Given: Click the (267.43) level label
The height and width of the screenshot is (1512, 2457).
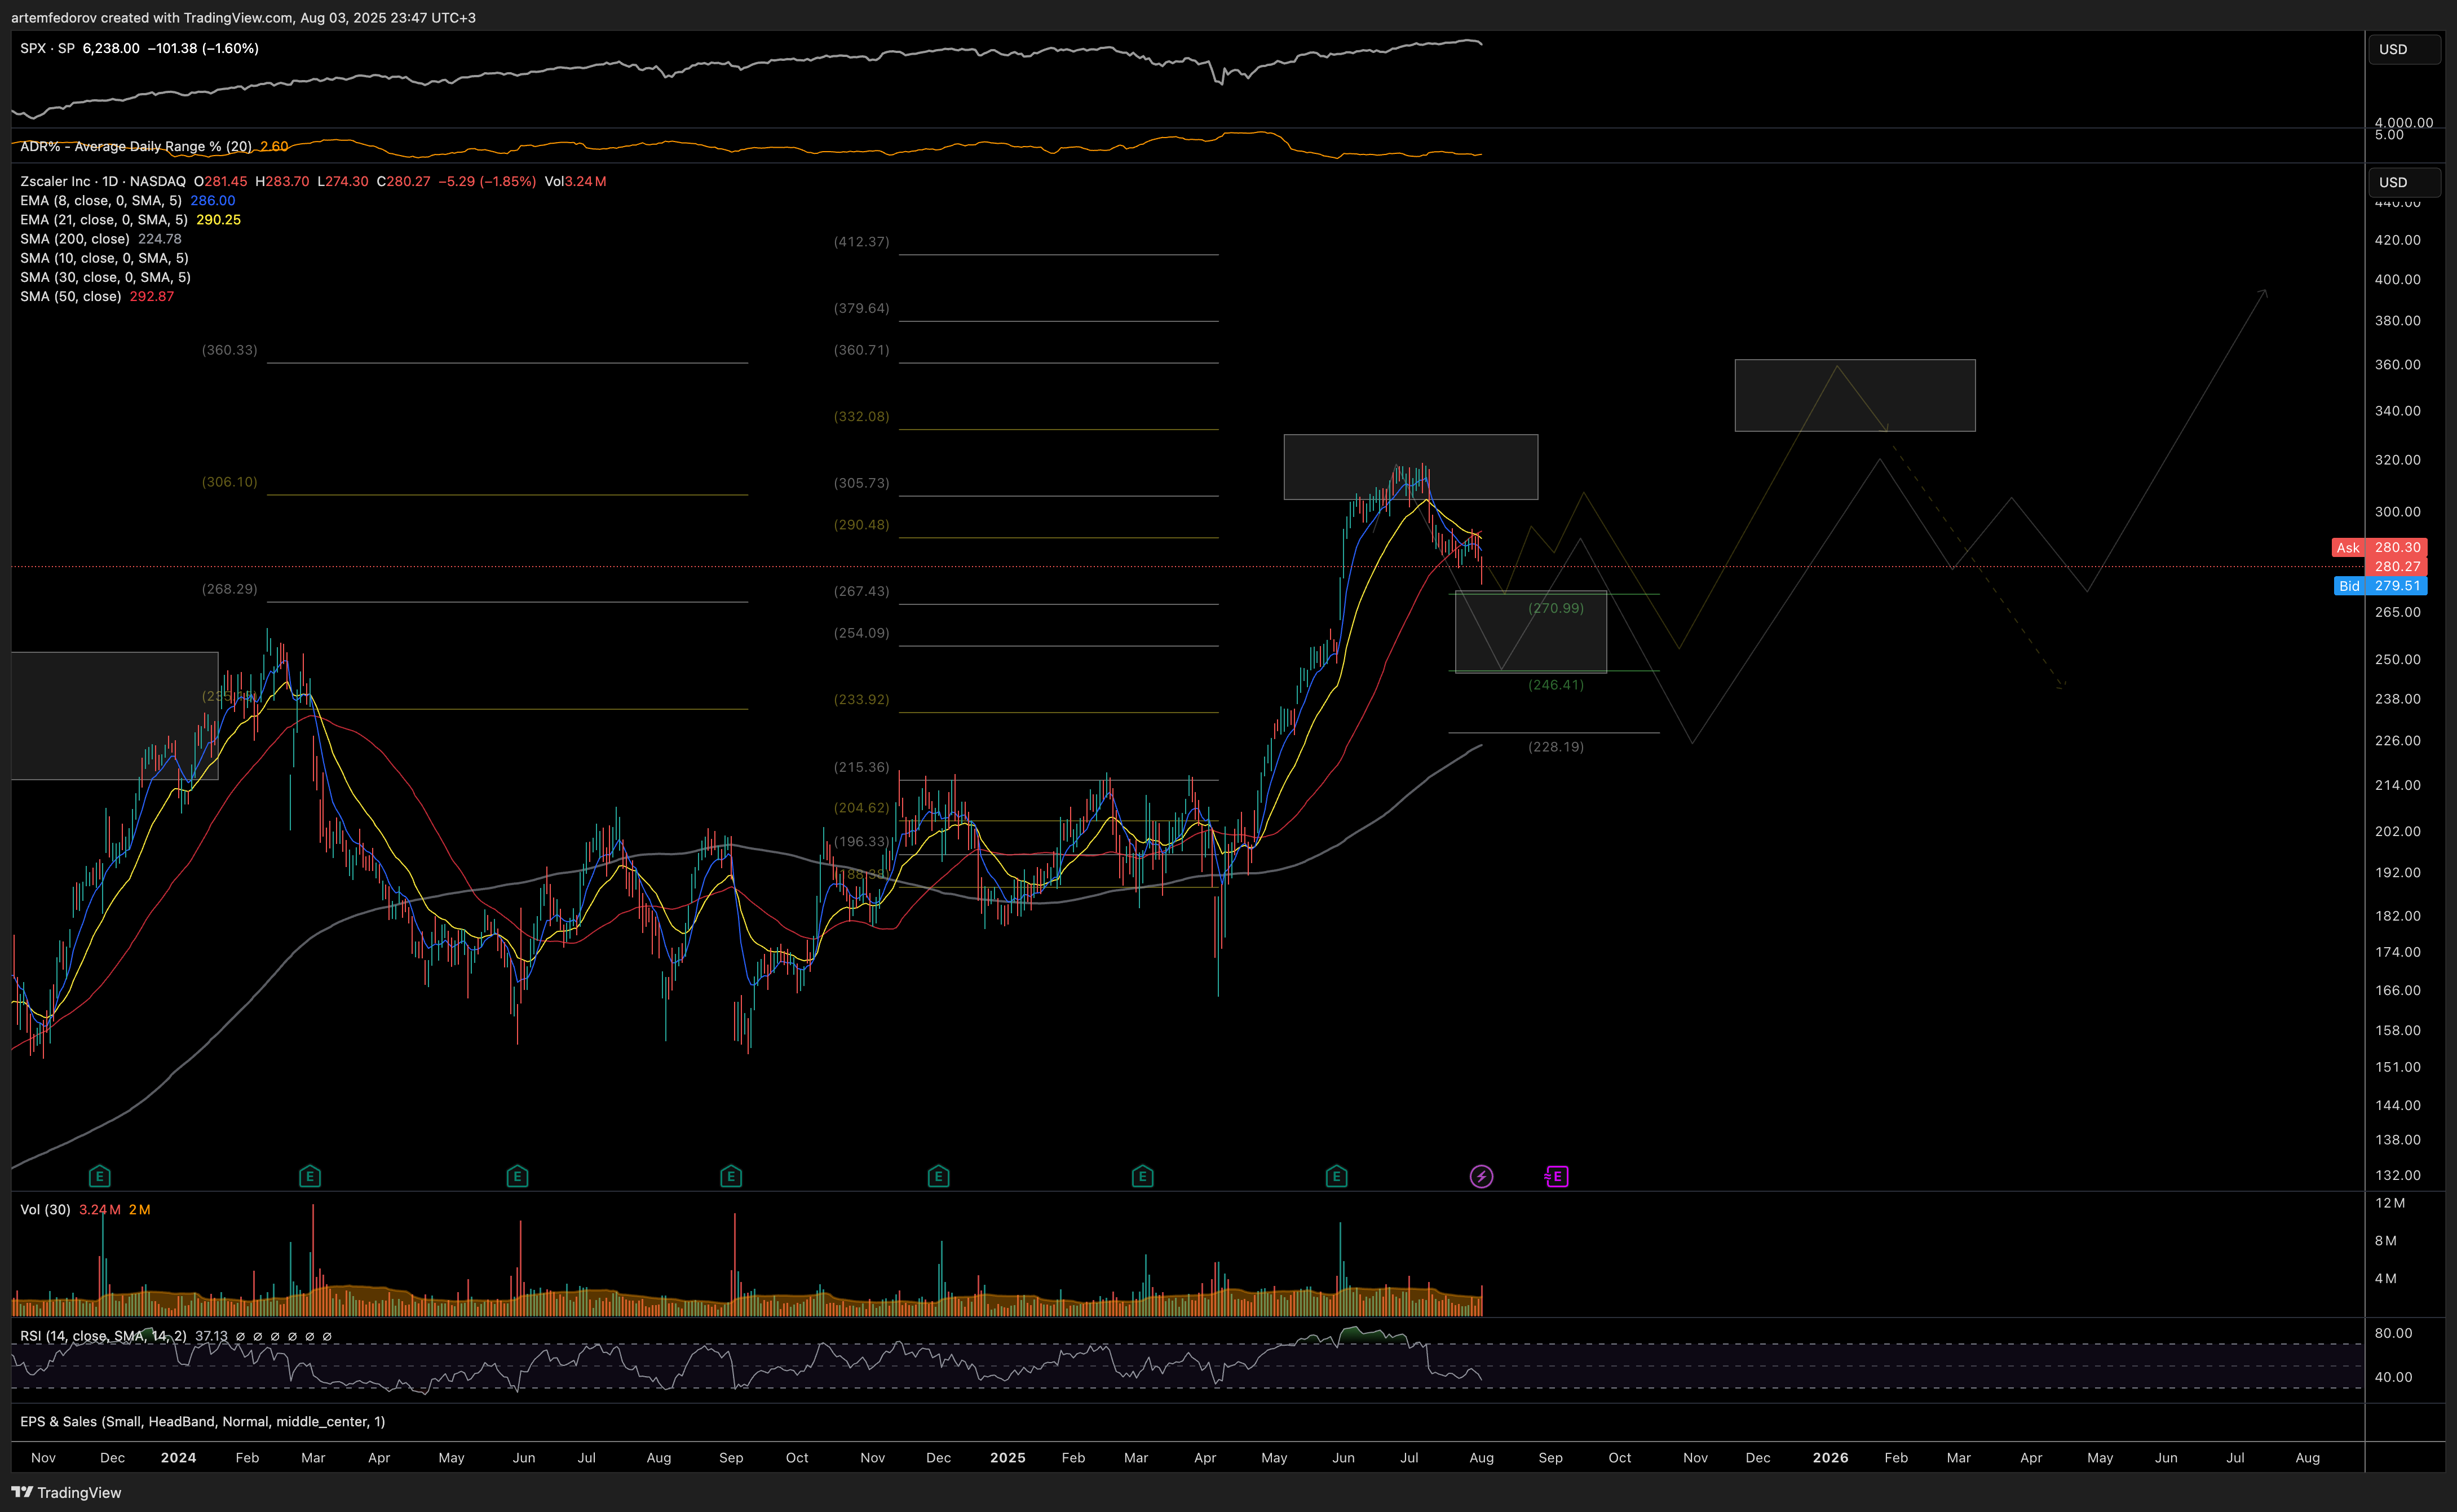Looking at the screenshot, I should click(861, 591).
